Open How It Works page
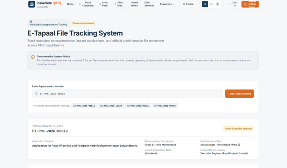287x168 pixels. pyautogui.click(x=134, y=4)
